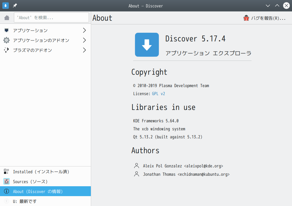The image size is (292, 206).
Task: Report a bug via バグを報告(R)... button
Action: 264,18
